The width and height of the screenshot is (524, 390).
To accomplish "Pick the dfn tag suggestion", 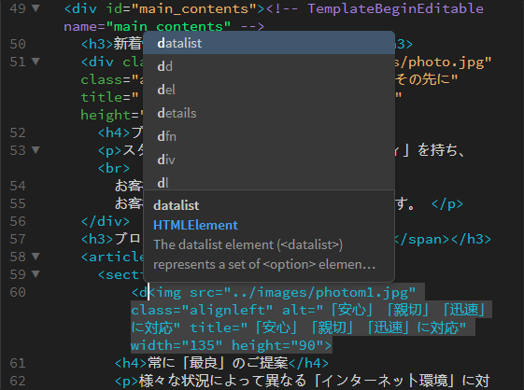I will [269, 136].
